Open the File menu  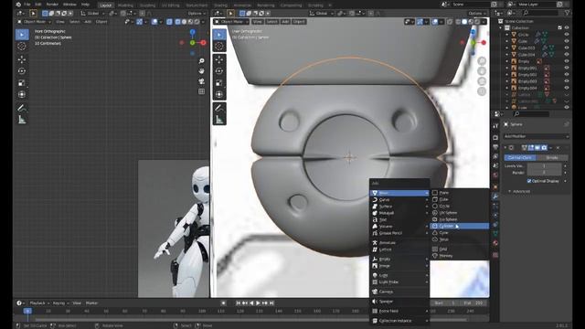[x=27, y=5]
